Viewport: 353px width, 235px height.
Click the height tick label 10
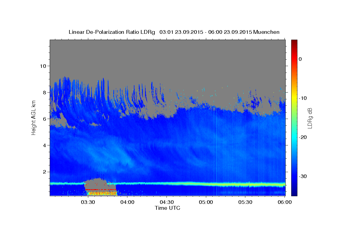tap(43, 66)
